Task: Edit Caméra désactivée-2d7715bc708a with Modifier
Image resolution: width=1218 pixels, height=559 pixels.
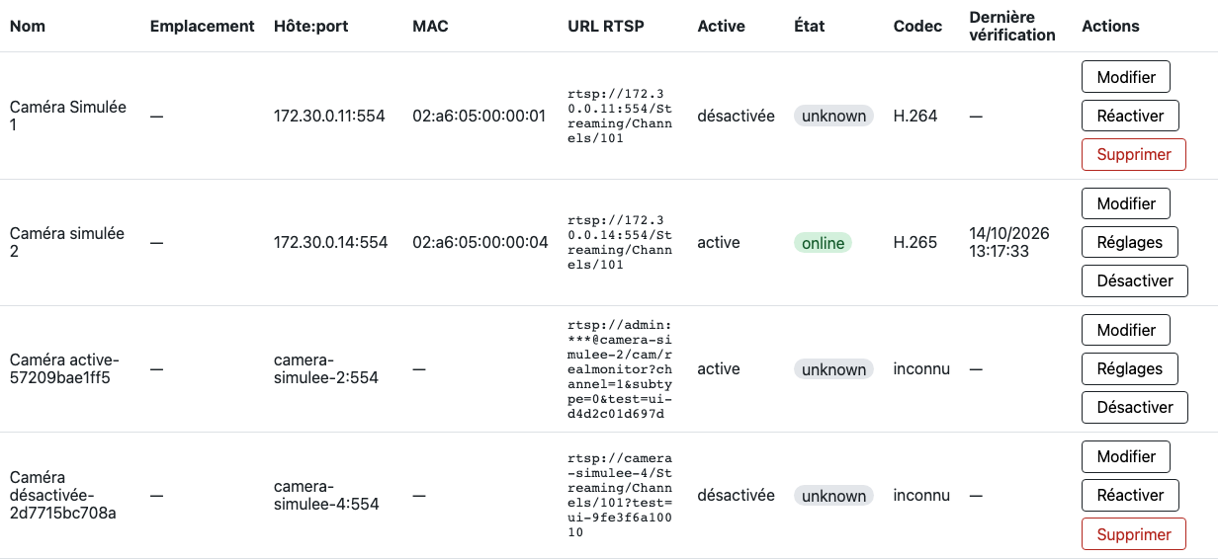Action: 1126,456
